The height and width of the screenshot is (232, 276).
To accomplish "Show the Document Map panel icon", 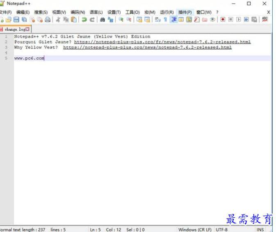I will click(189, 20).
